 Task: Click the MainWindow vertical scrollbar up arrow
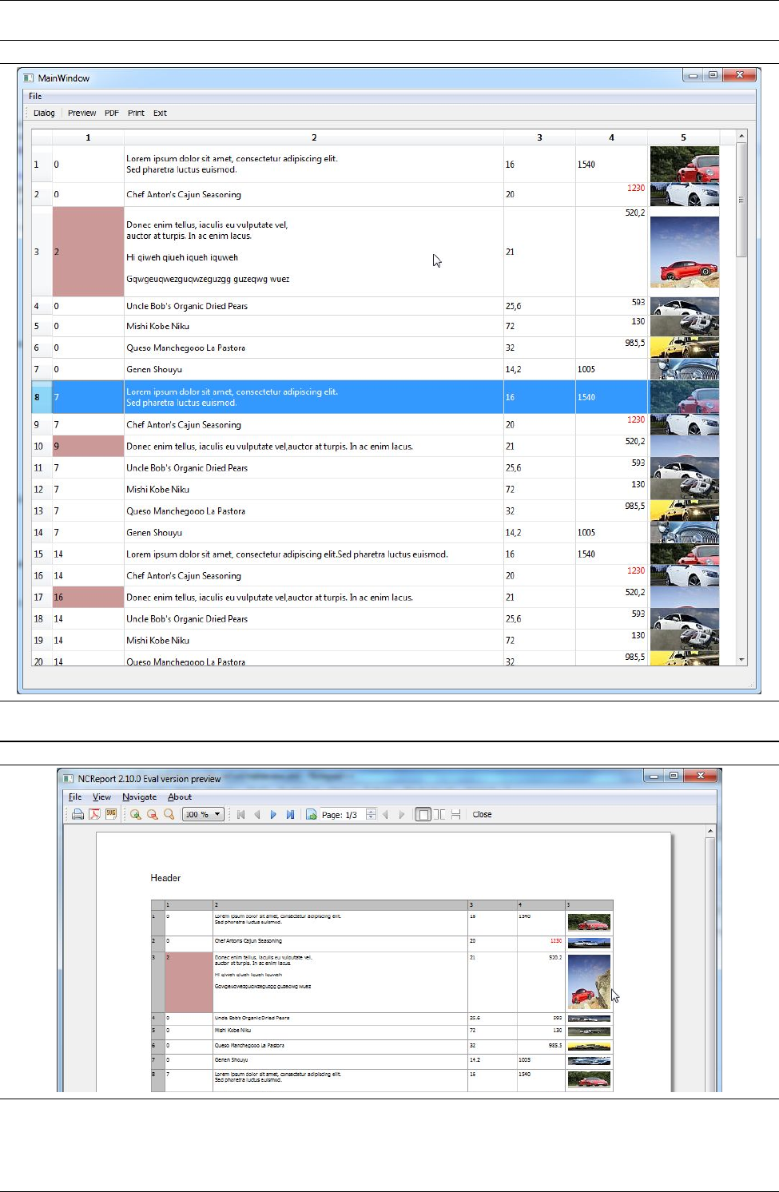click(741, 137)
